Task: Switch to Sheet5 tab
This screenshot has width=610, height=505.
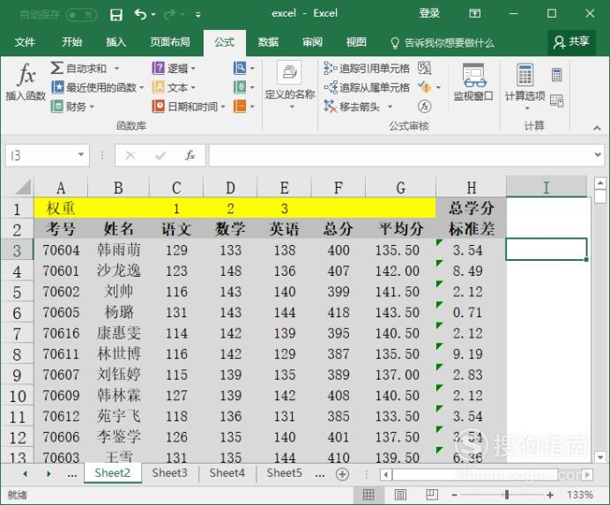Action: click(x=284, y=473)
